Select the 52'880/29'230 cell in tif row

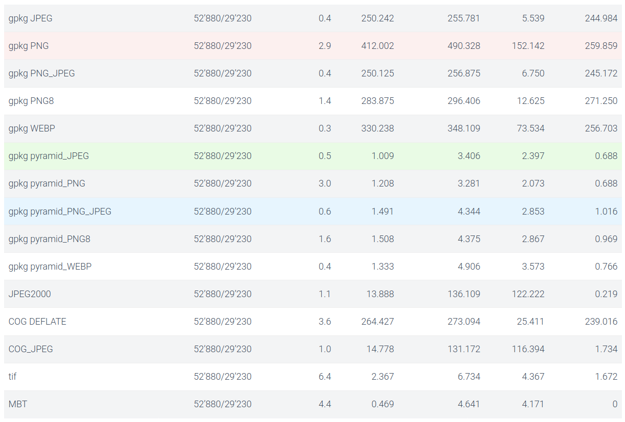[223, 377]
